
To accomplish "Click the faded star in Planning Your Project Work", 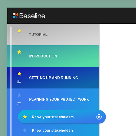I will click(19, 95).
